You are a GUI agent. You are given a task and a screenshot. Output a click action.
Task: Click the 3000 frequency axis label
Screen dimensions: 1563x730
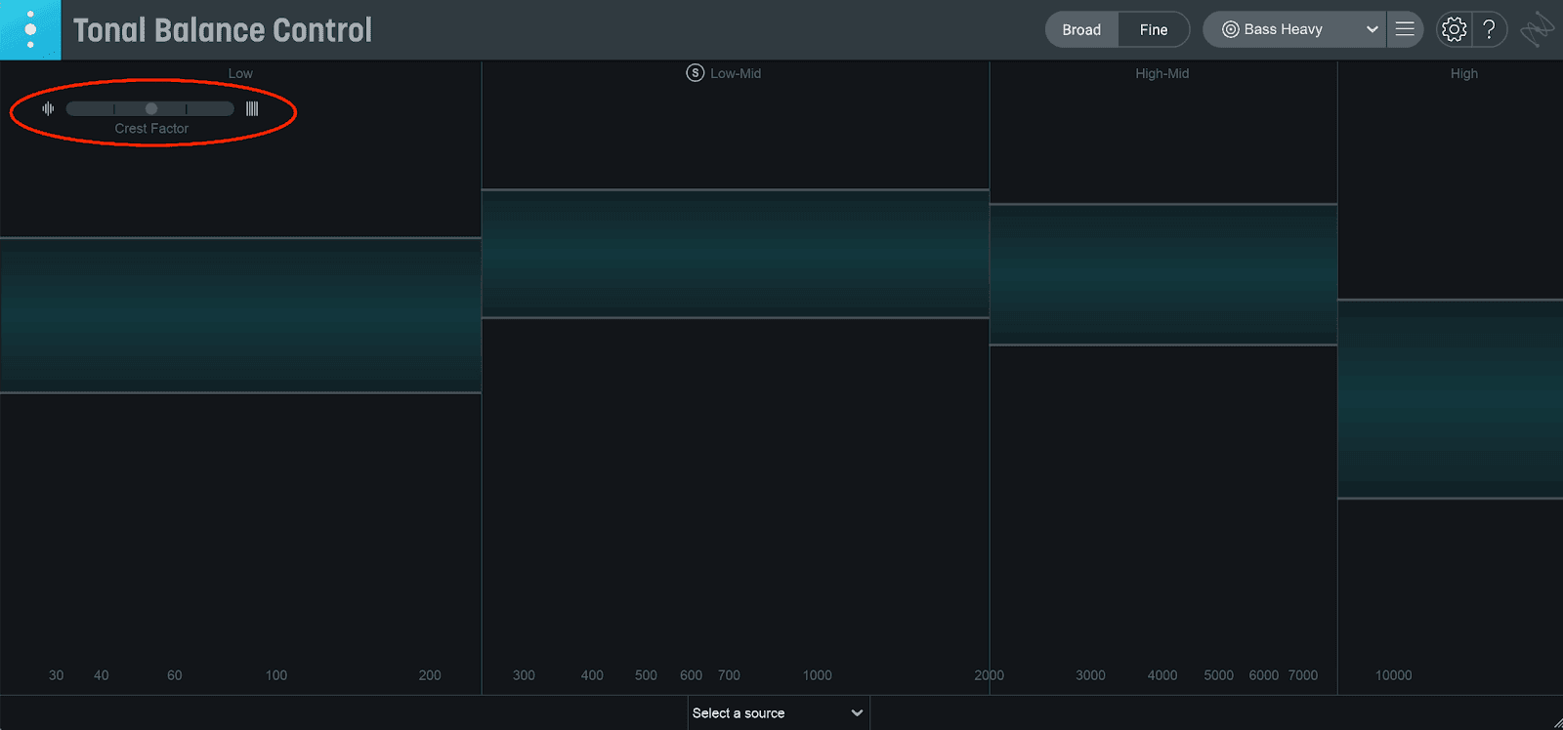1090,675
